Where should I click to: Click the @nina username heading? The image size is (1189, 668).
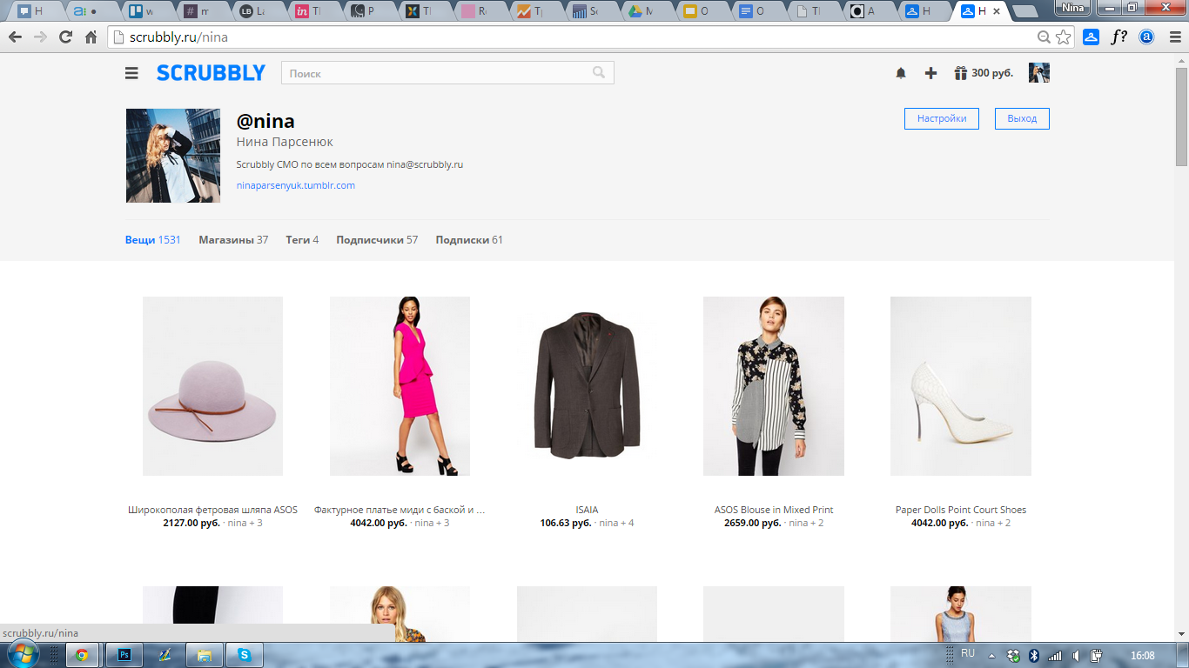pos(265,121)
